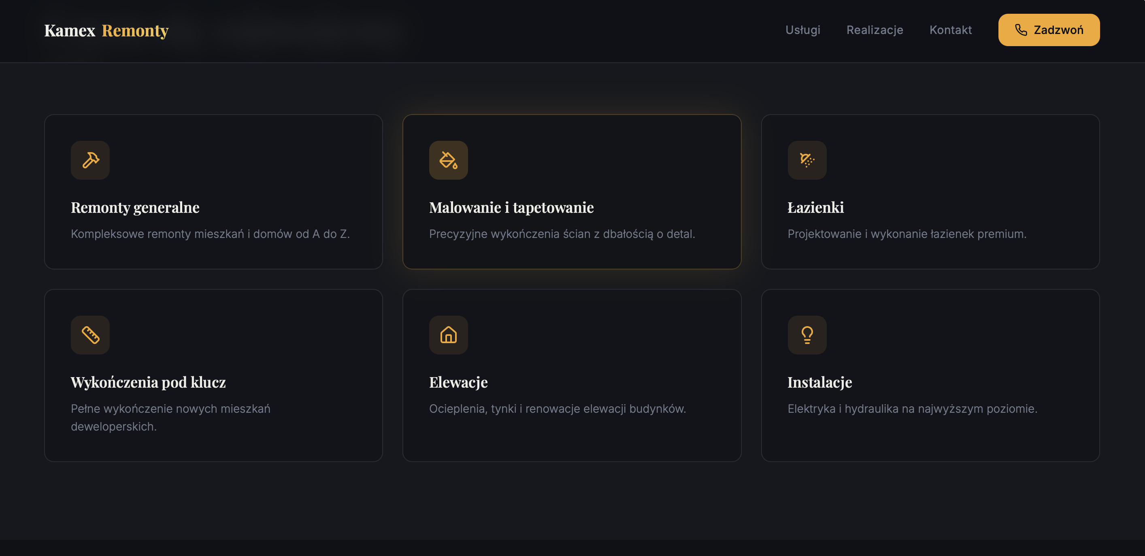Click the lightbulb icon for Instalacje
Viewport: 1145px width, 556px height.
click(x=807, y=335)
